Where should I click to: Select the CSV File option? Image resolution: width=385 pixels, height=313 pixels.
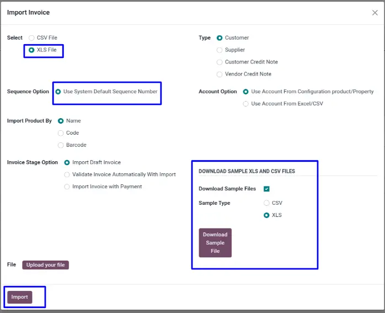(x=31, y=38)
